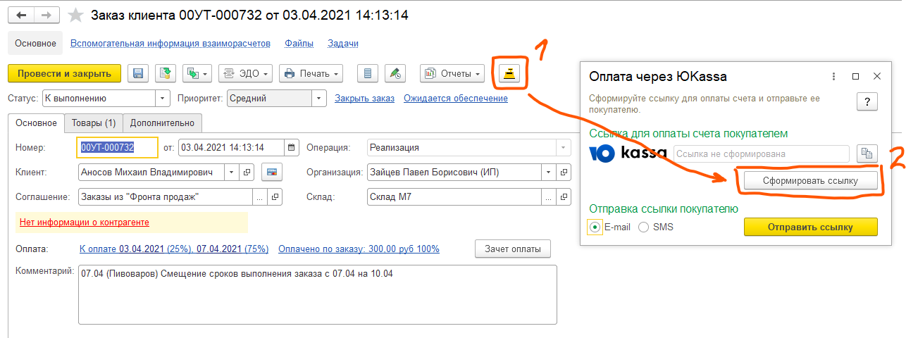The height and width of the screenshot is (338, 906).
Task: Click the payment card icon next to client
Action: point(272,172)
